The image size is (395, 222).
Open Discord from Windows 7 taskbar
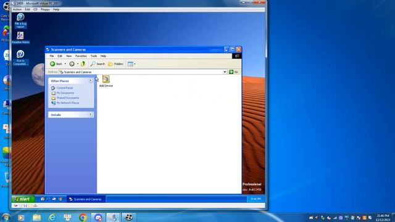click(98, 218)
